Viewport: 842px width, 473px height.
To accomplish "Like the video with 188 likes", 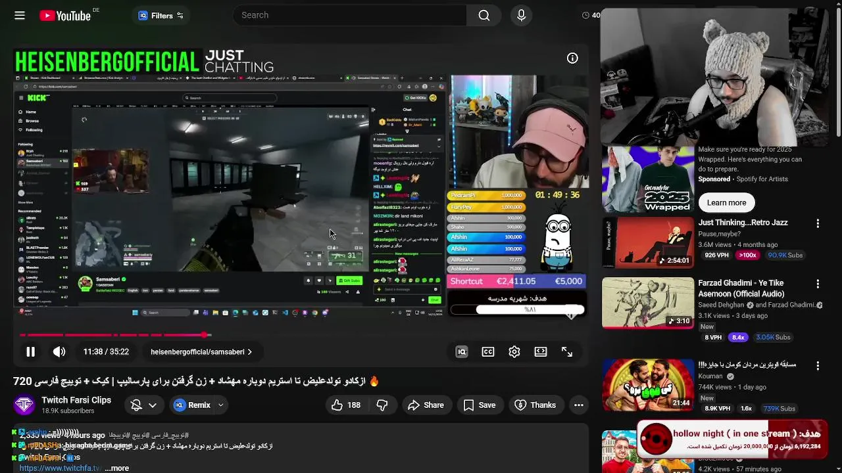I will (347, 405).
